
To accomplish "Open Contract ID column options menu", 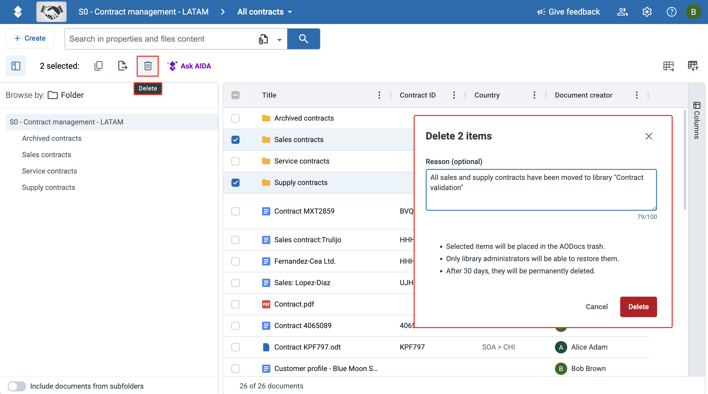I will pyautogui.click(x=454, y=95).
